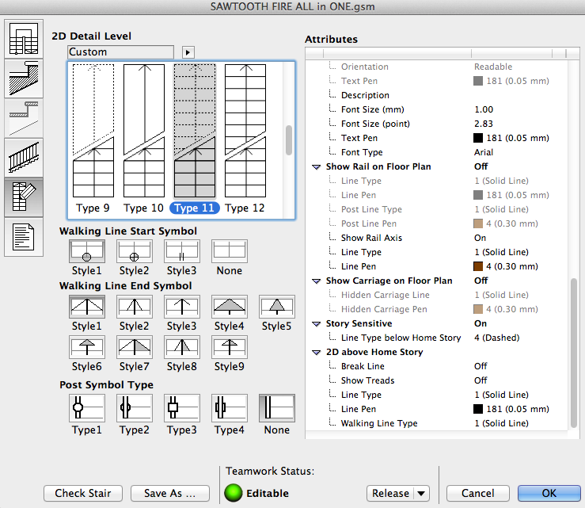Screen dimensions: 585x508
Task: Choose Walking Line Start Symbol Style3
Action: [181, 251]
